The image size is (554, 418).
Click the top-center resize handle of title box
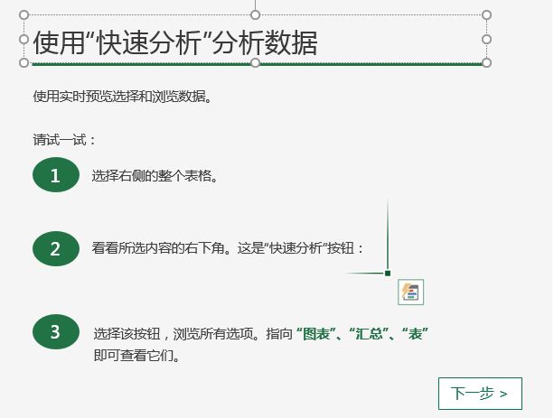point(255,15)
